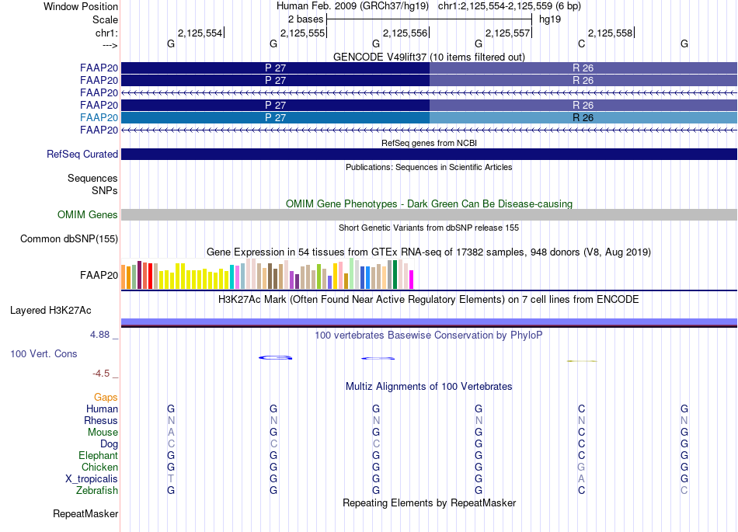This screenshot has height=532, width=738.
Task: Open the 100 Vert. Cons track label
Action: [x=44, y=353]
